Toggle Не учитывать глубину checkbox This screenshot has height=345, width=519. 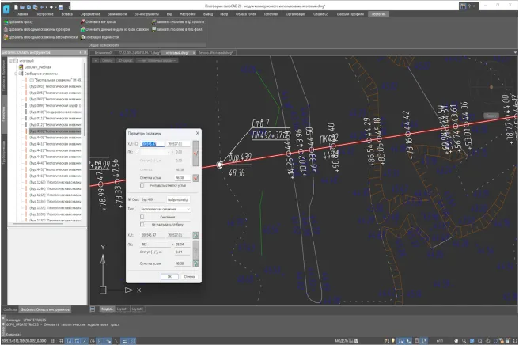(x=142, y=223)
